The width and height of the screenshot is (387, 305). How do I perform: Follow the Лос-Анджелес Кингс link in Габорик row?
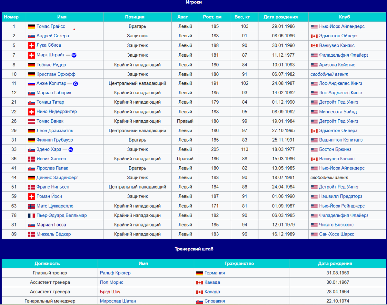[341, 93]
